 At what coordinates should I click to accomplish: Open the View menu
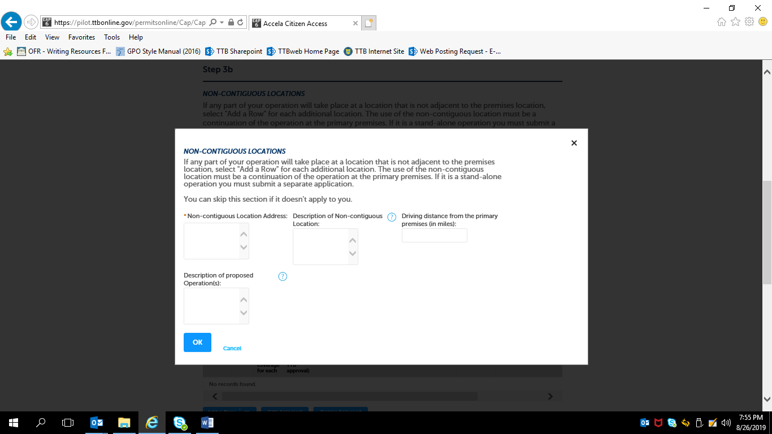(x=53, y=37)
